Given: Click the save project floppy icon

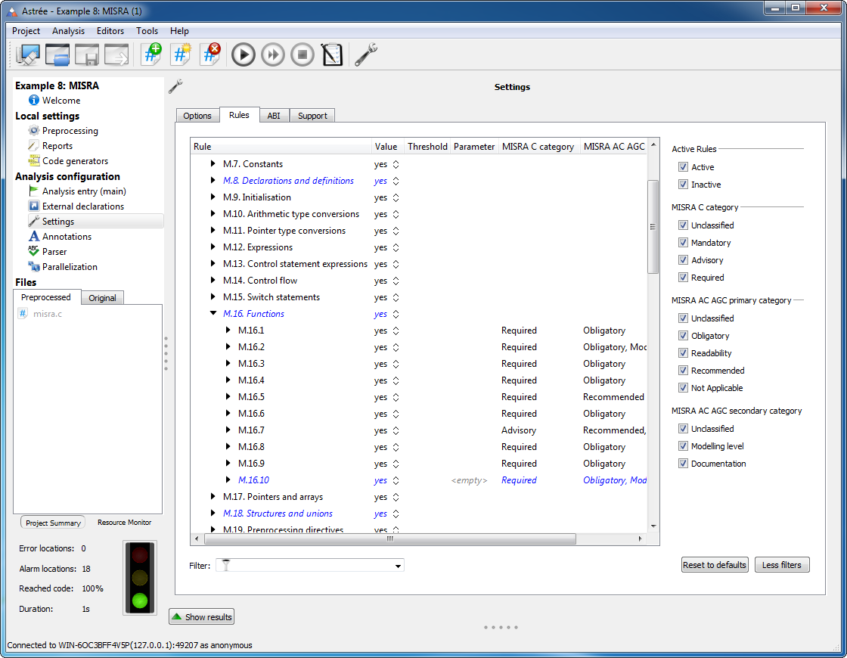Looking at the screenshot, I should tap(87, 54).
